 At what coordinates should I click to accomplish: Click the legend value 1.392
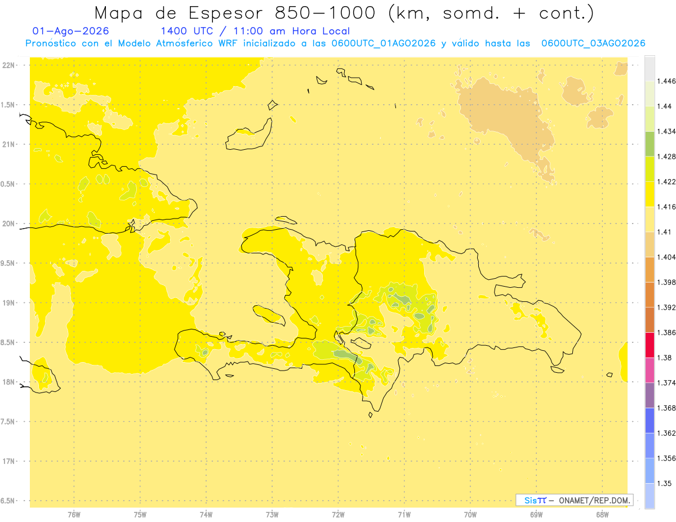click(667, 307)
